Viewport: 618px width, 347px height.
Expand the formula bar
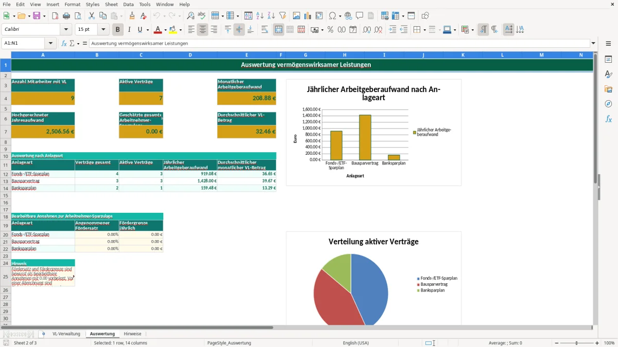click(x=593, y=43)
